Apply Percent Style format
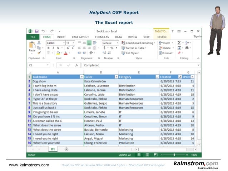The image size is (228, 171). (x=112, y=48)
